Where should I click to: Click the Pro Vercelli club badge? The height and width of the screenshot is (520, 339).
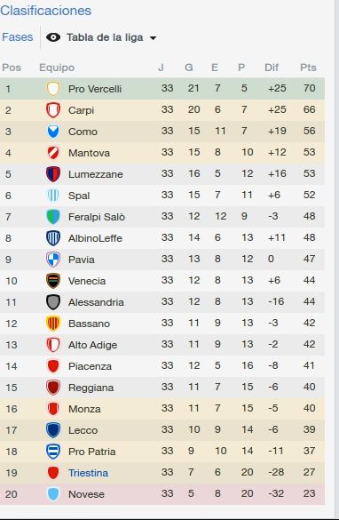point(53,89)
